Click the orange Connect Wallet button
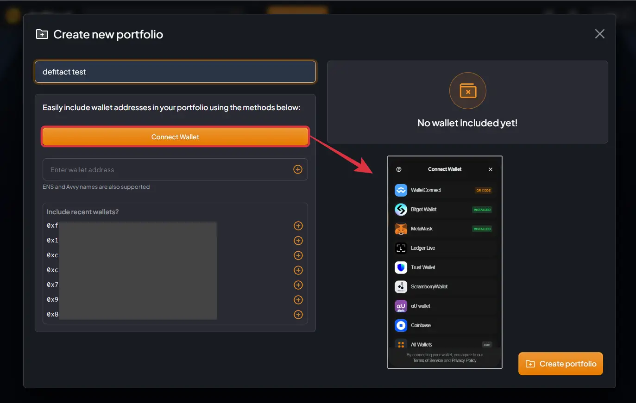The image size is (636, 403). 175,137
